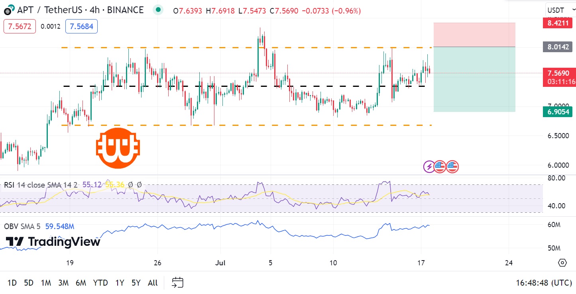Select the 1Y date range
The height and width of the screenshot is (294, 576).
(120, 283)
